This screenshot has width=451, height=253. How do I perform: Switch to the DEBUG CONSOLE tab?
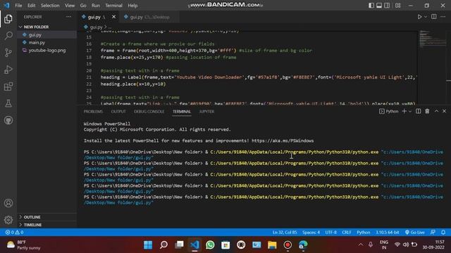(149, 112)
